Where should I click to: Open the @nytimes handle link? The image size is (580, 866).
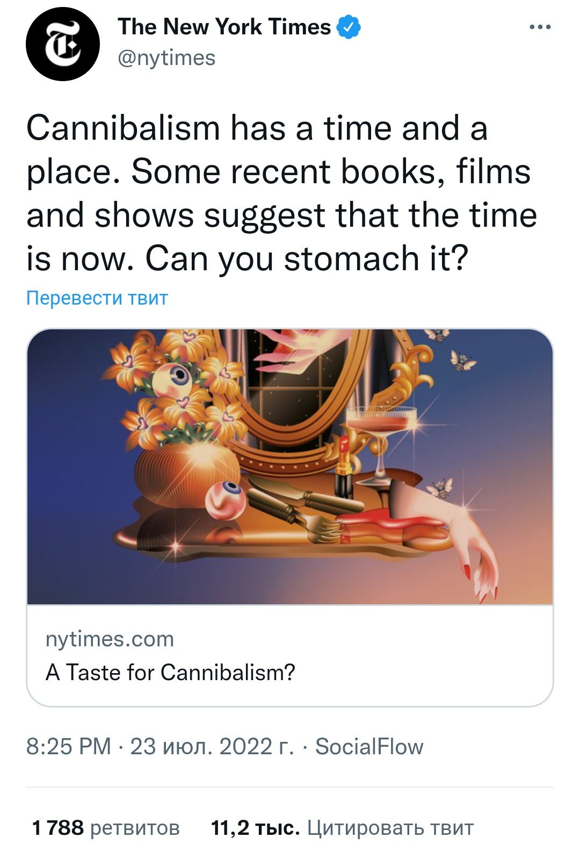[x=166, y=58]
